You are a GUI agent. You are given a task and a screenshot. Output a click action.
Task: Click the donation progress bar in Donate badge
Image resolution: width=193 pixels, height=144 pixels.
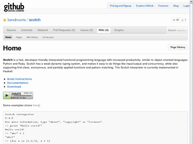(22, 96)
